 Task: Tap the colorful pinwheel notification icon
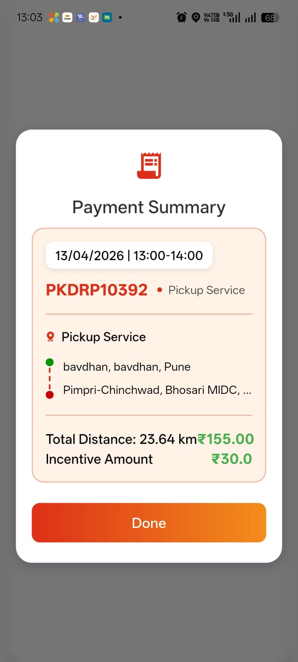(54, 17)
